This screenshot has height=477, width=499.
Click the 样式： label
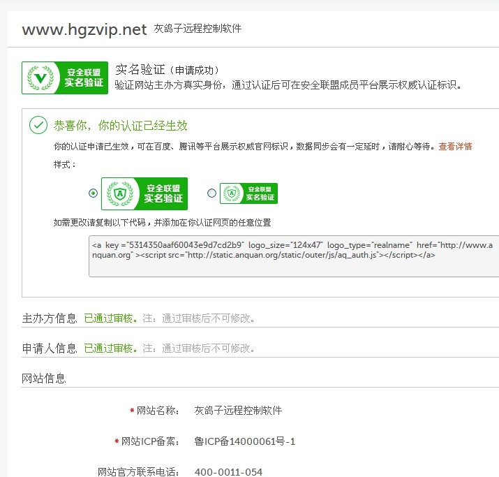coord(65,165)
